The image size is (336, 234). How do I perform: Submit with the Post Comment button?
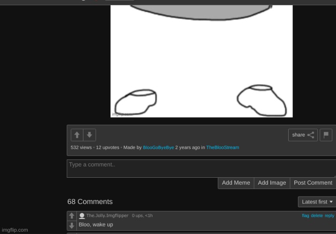tap(313, 183)
